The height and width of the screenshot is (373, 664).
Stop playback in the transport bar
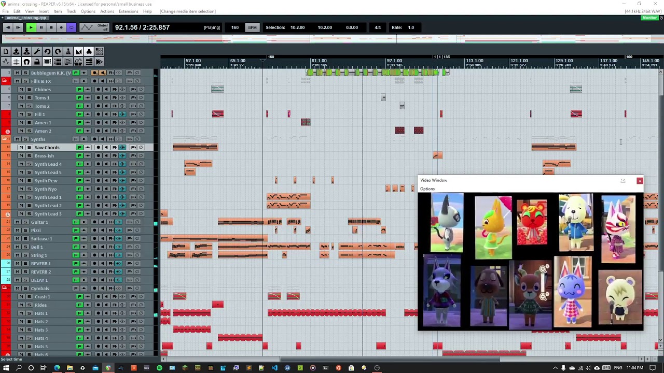pos(51,27)
